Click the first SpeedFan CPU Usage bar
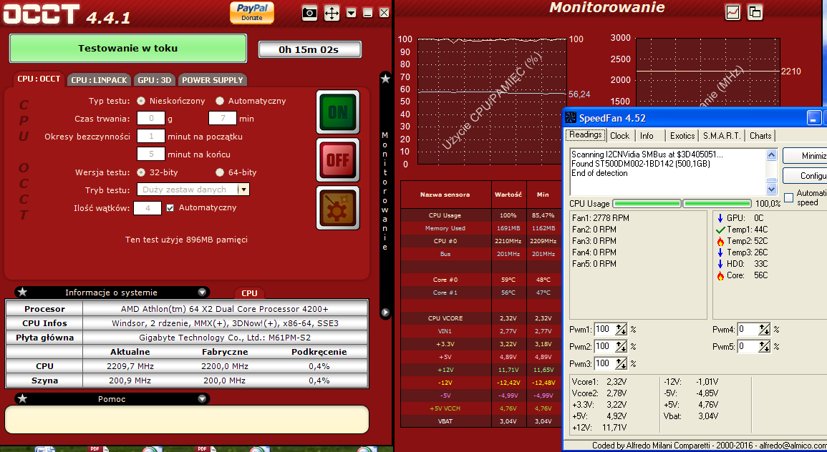This screenshot has width=827, height=452. pos(647,203)
